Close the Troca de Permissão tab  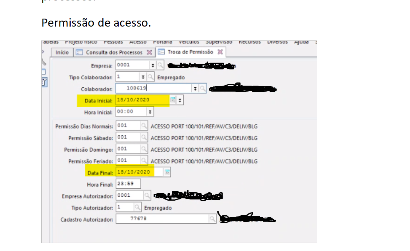tap(220, 52)
